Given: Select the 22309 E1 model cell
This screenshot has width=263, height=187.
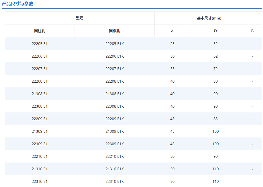Looking at the screenshot, I should pyautogui.click(x=40, y=144).
